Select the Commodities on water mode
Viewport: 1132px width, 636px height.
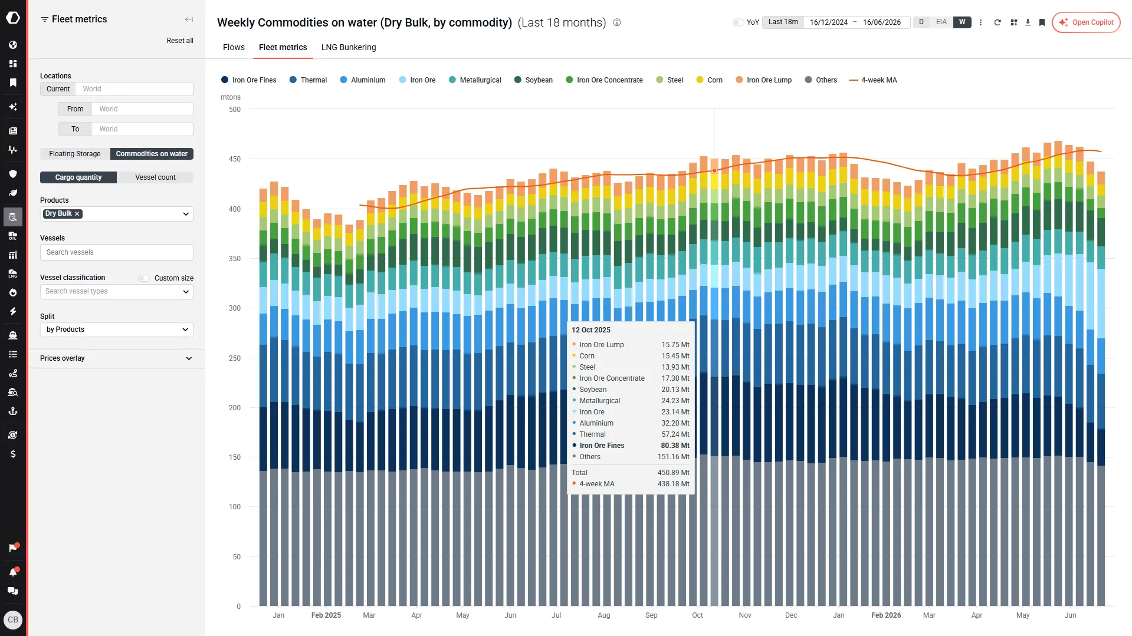tap(152, 154)
